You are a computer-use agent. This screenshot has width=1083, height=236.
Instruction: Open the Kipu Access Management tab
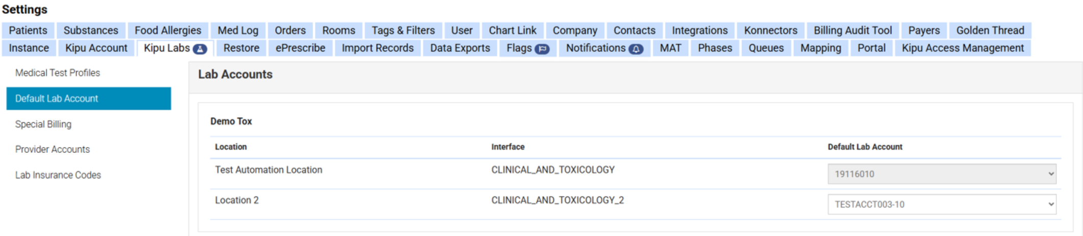pyautogui.click(x=962, y=48)
